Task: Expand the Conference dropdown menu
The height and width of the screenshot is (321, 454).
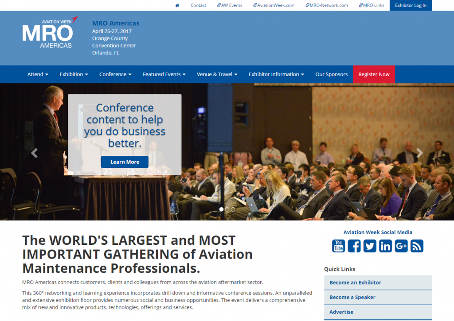Action: pos(115,74)
